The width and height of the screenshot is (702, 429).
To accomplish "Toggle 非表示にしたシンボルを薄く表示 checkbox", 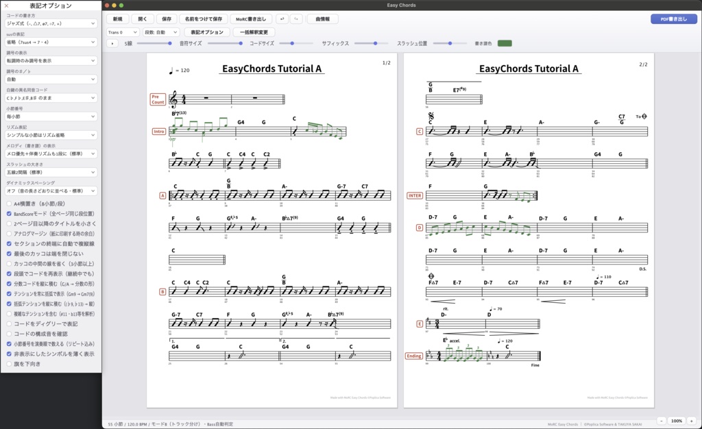I will click(x=9, y=354).
